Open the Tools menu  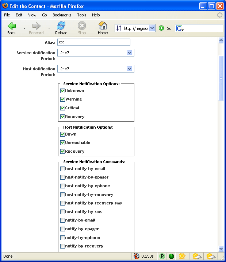tap(82, 15)
